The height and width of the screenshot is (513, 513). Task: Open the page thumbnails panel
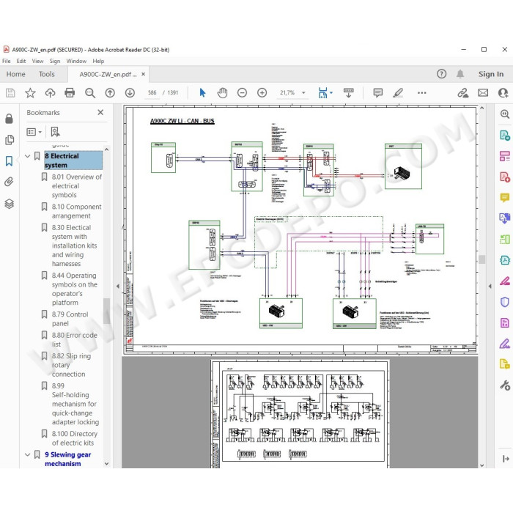pos(10,140)
